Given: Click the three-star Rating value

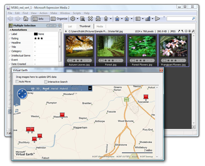Looking at the screenshot, I should (39, 38).
